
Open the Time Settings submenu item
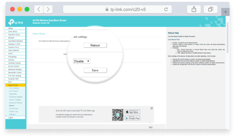(14, 88)
